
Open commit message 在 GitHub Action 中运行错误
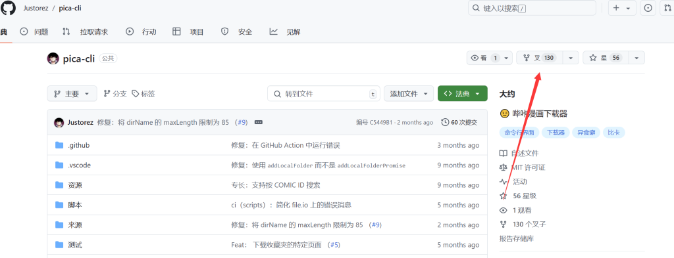tap(286, 145)
